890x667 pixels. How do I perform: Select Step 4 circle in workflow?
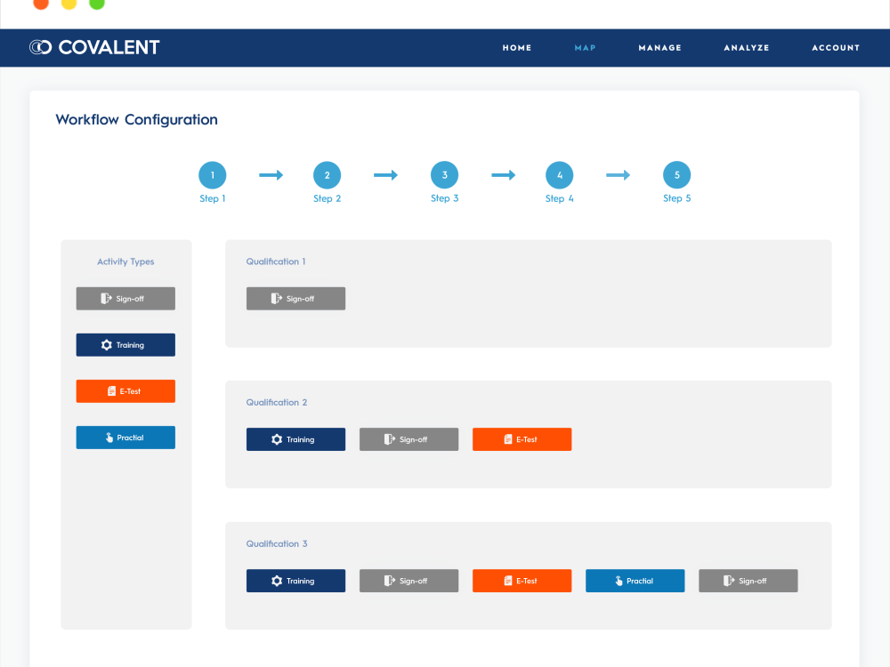click(x=559, y=175)
